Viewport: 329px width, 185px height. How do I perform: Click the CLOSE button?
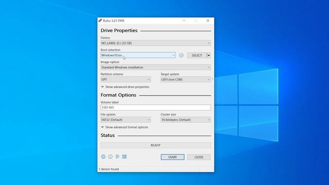[x=199, y=157]
